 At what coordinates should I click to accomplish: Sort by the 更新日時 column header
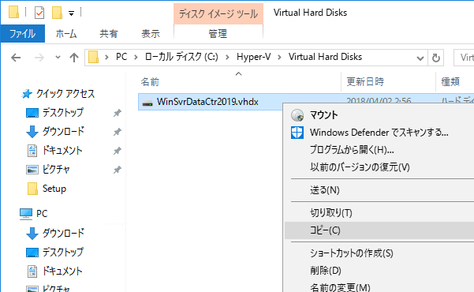[365, 82]
